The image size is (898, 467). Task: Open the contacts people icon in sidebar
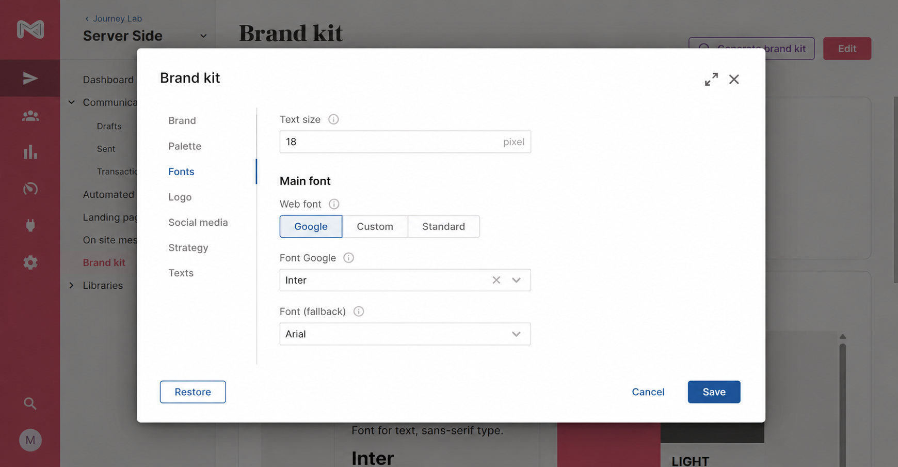point(30,116)
